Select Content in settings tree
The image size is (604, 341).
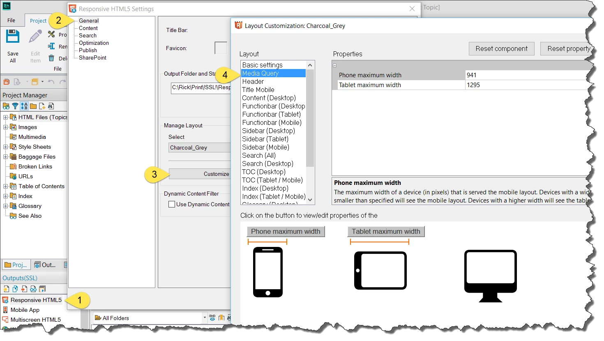click(x=88, y=28)
